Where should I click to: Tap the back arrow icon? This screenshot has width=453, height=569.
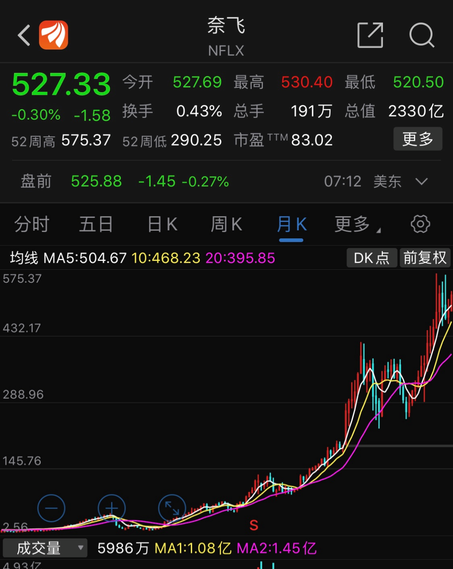coord(24,35)
